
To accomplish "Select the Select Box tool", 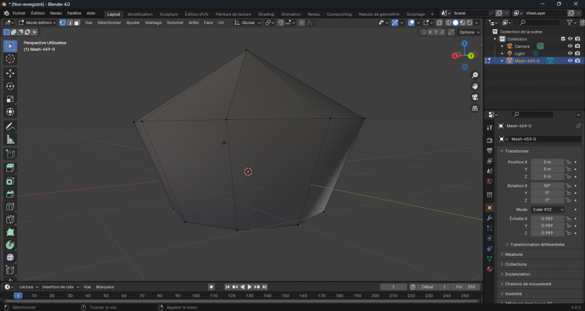I will (10, 46).
